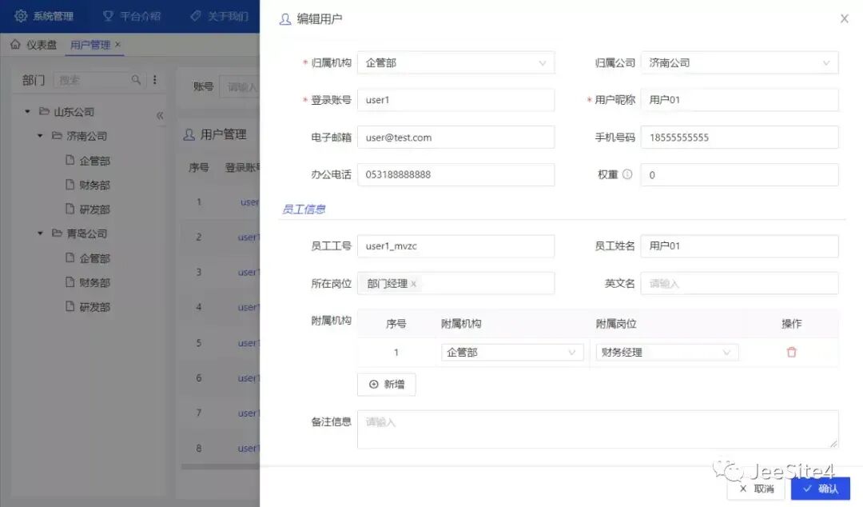This screenshot has height=507, width=863.
Task: Remove the 部门经理 tag from 所在岗位
Action: [413, 284]
